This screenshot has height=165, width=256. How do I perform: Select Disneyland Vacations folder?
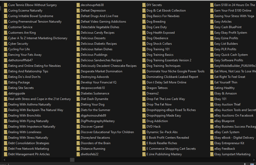click(95, 138)
